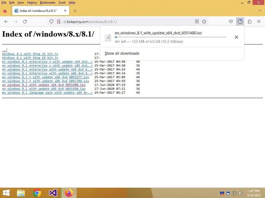Click the page heading Index of /windows/8.x/8.1/
The width and height of the screenshot is (265, 198).
[48, 34]
